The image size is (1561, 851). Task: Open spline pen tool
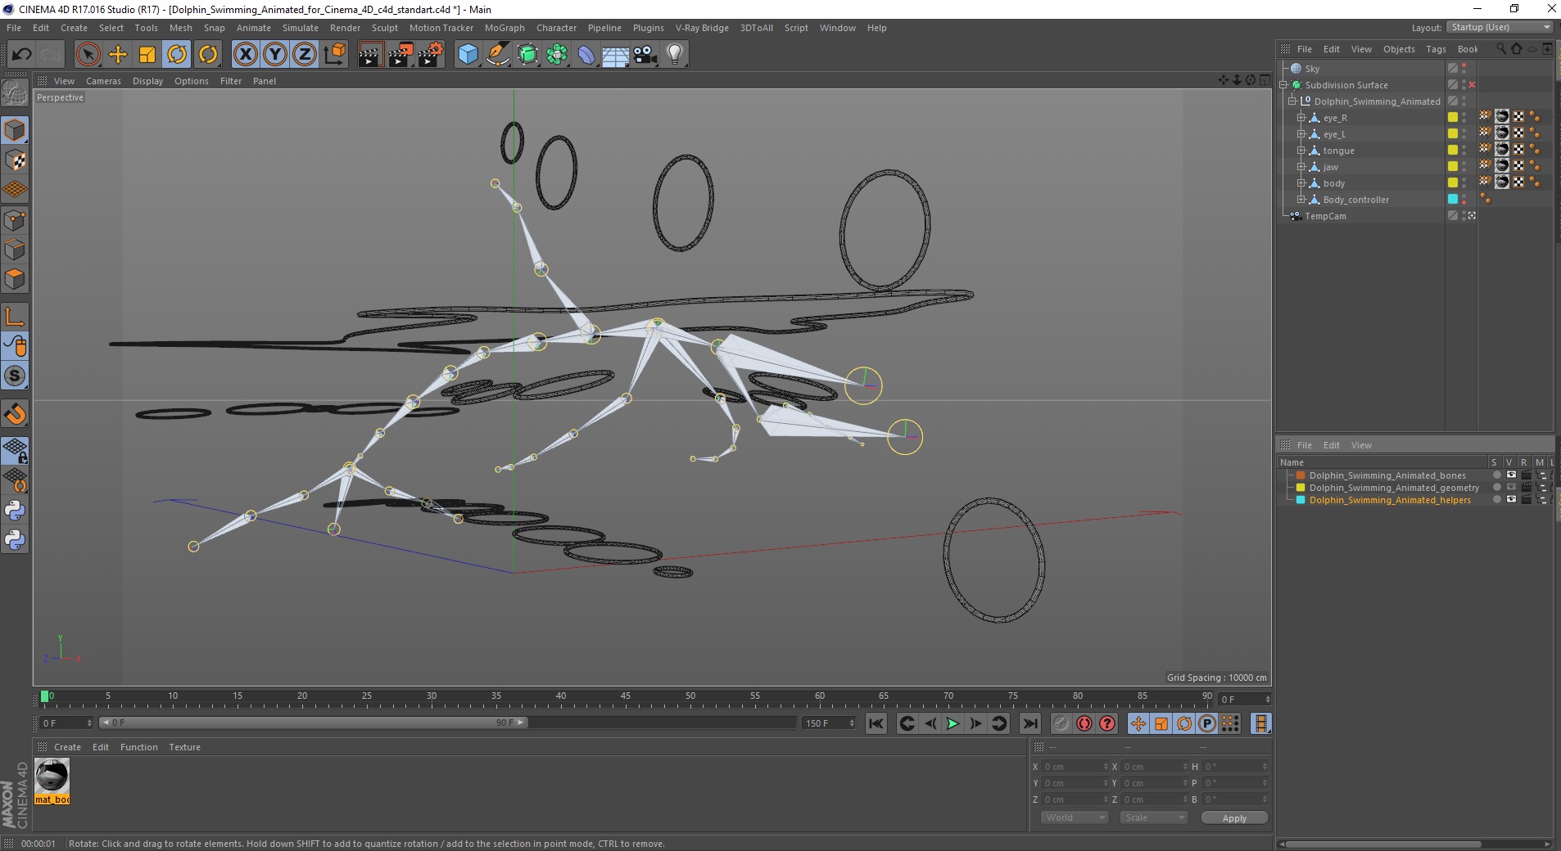[x=497, y=55]
